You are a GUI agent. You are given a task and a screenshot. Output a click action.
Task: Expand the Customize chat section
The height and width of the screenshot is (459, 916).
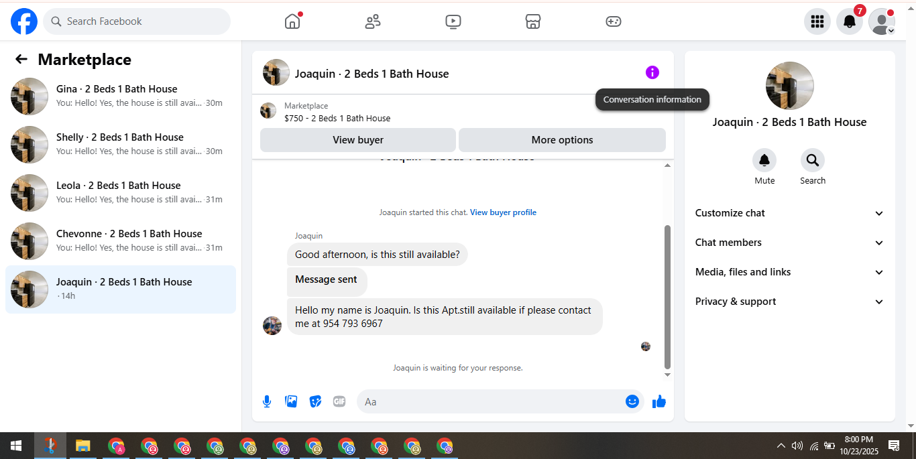click(790, 213)
